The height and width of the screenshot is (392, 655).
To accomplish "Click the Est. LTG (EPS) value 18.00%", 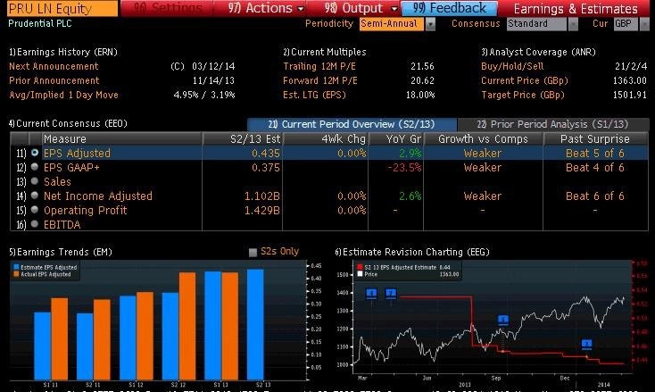I will point(420,95).
